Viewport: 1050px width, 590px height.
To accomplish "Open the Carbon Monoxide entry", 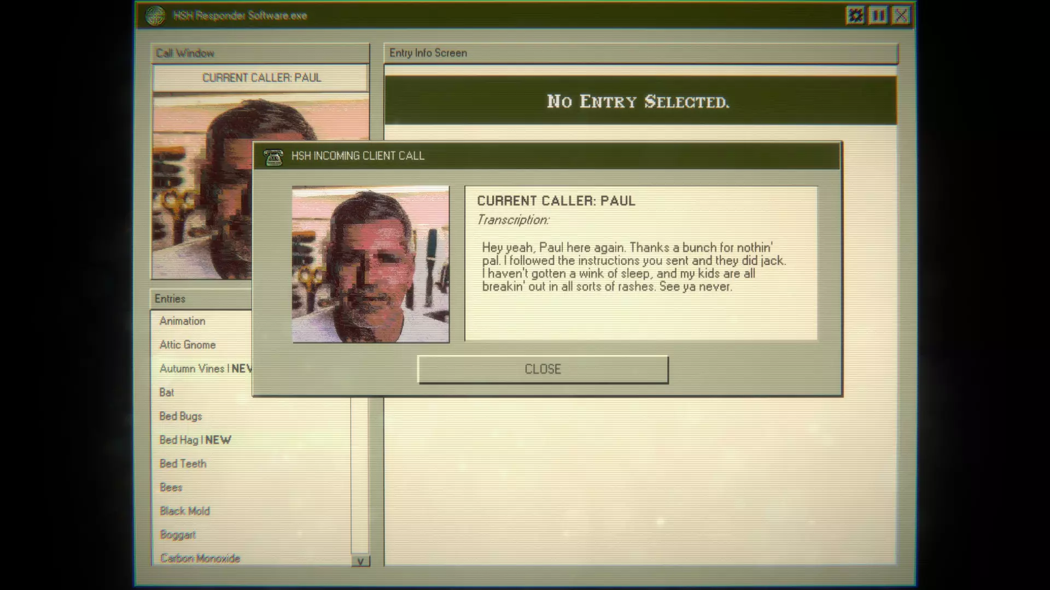I will (x=200, y=558).
